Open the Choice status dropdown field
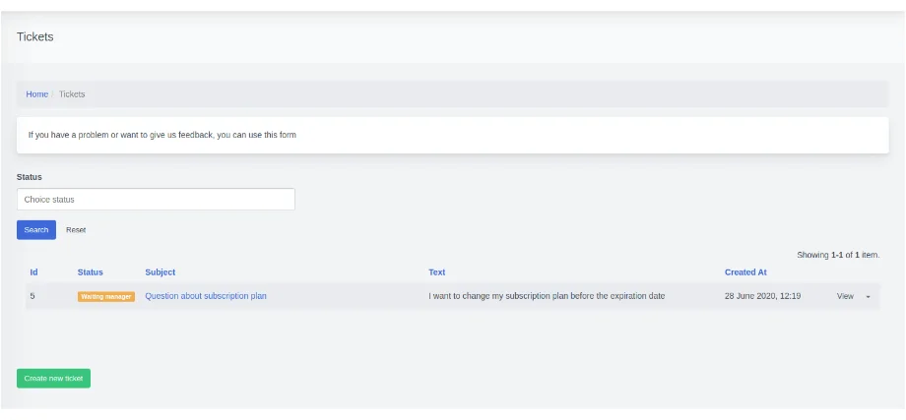This screenshot has height=420, width=906. coord(156,200)
